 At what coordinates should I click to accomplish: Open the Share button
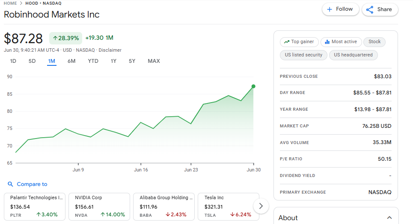380,9
